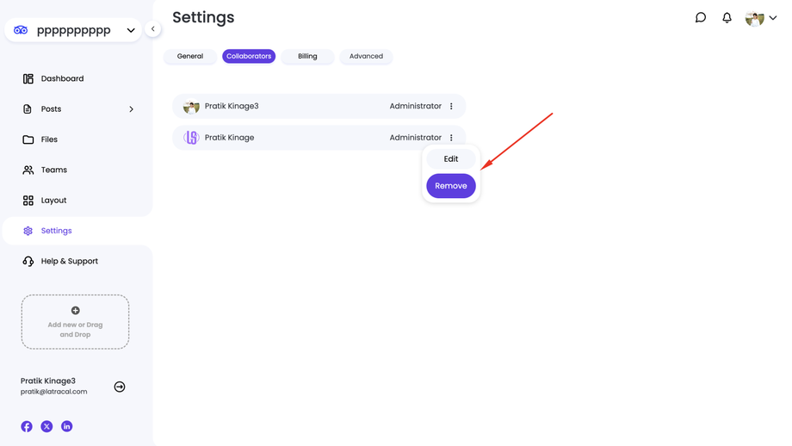Switch to the Billing tab

click(307, 57)
